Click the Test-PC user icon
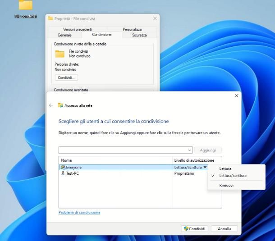The height and width of the screenshot is (241, 275). click(63, 173)
